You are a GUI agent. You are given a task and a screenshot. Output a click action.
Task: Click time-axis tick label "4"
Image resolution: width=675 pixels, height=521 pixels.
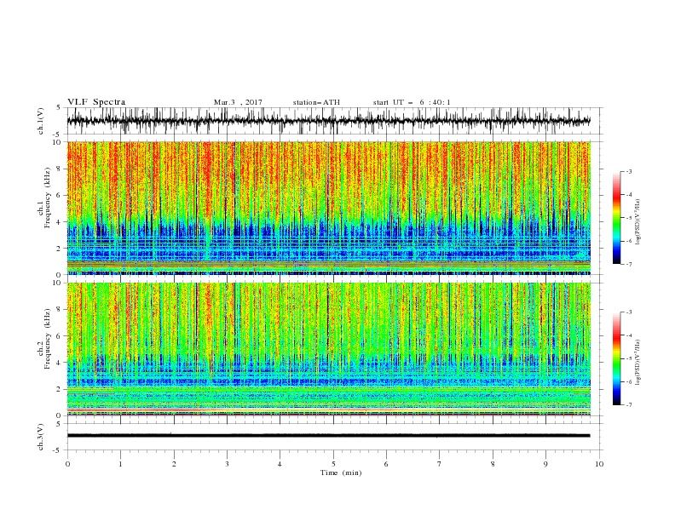click(280, 464)
